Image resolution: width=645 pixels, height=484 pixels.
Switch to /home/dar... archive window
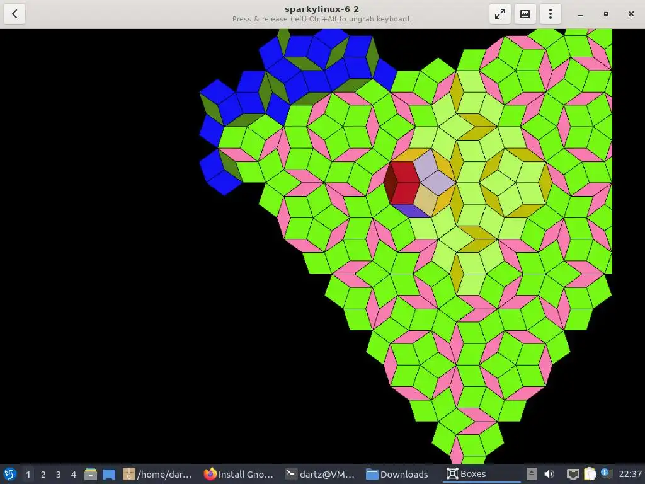tap(157, 474)
